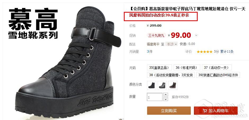This screenshot has width=249, height=120.
Task: Expand the promotion price chevron
Action: tap(196, 35)
